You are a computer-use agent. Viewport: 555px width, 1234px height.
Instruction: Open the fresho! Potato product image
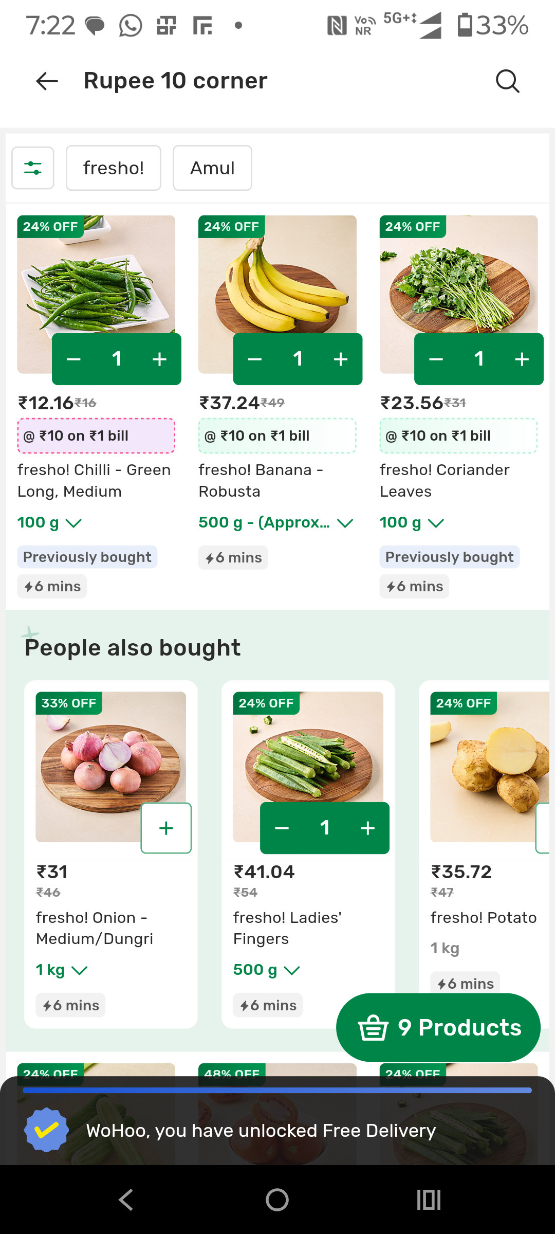coord(489,766)
